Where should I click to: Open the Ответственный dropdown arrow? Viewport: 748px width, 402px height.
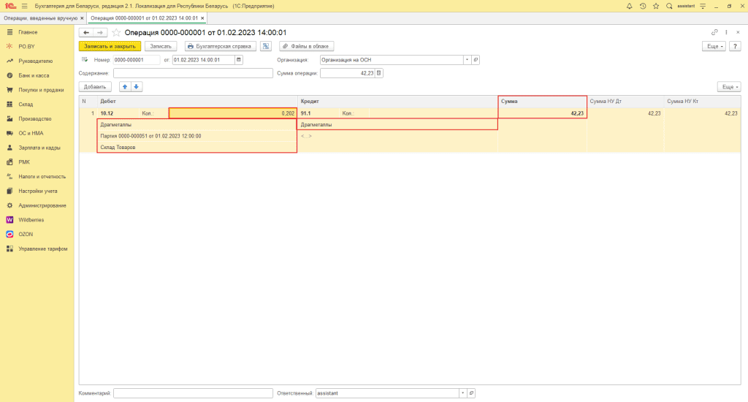tap(462, 393)
